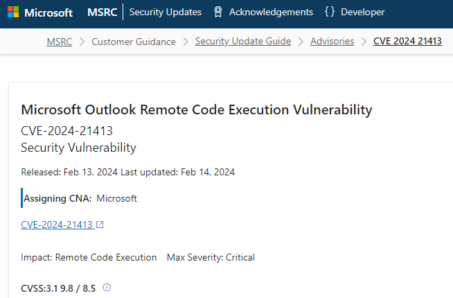Click the Microsoft four-color logo

click(x=13, y=12)
